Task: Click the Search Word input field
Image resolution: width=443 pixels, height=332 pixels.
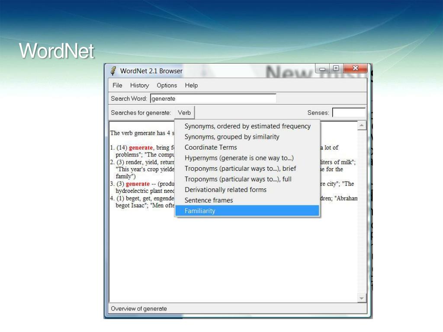Action: point(213,99)
